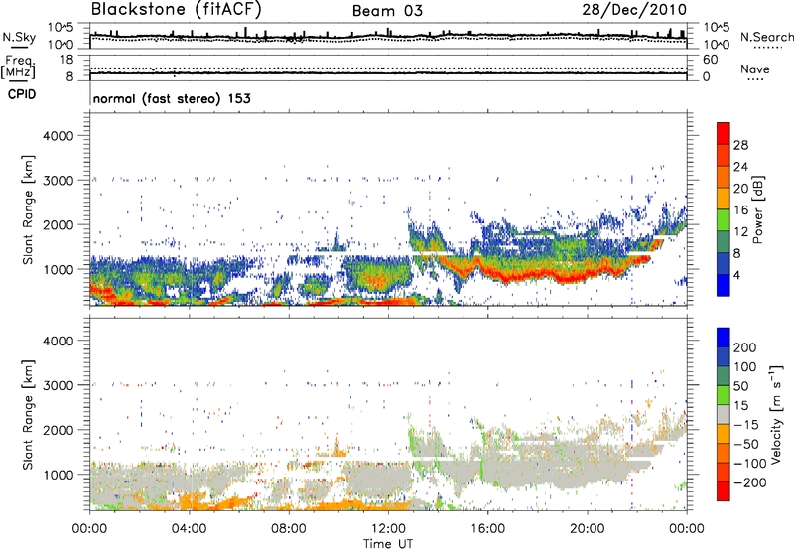Click the '16:00' time tick label
The width and height of the screenshot is (794, 550).
(487, 529)
